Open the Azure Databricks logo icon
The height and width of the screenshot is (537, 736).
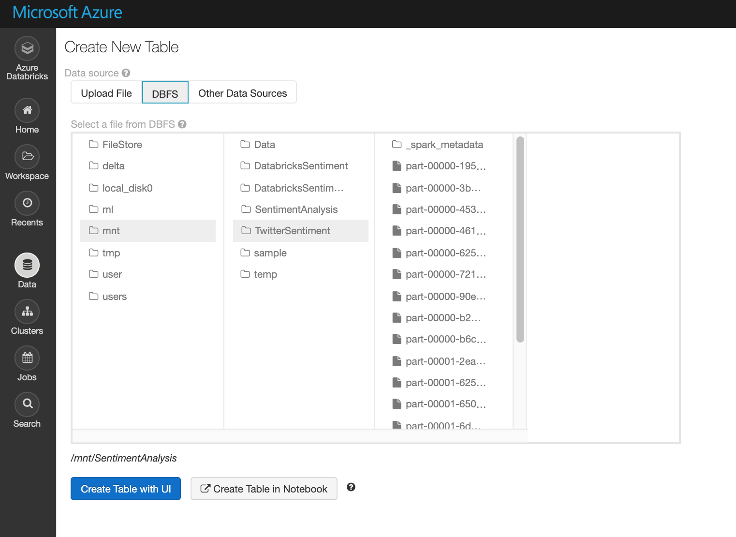[x=27, y=48]
